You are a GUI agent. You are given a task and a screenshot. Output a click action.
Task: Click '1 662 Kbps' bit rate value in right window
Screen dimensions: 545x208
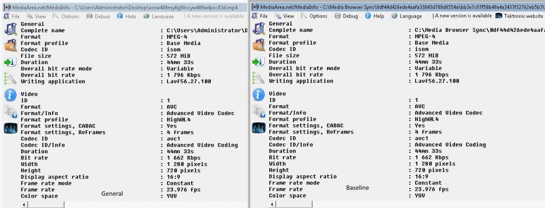[x=431, y=157]
